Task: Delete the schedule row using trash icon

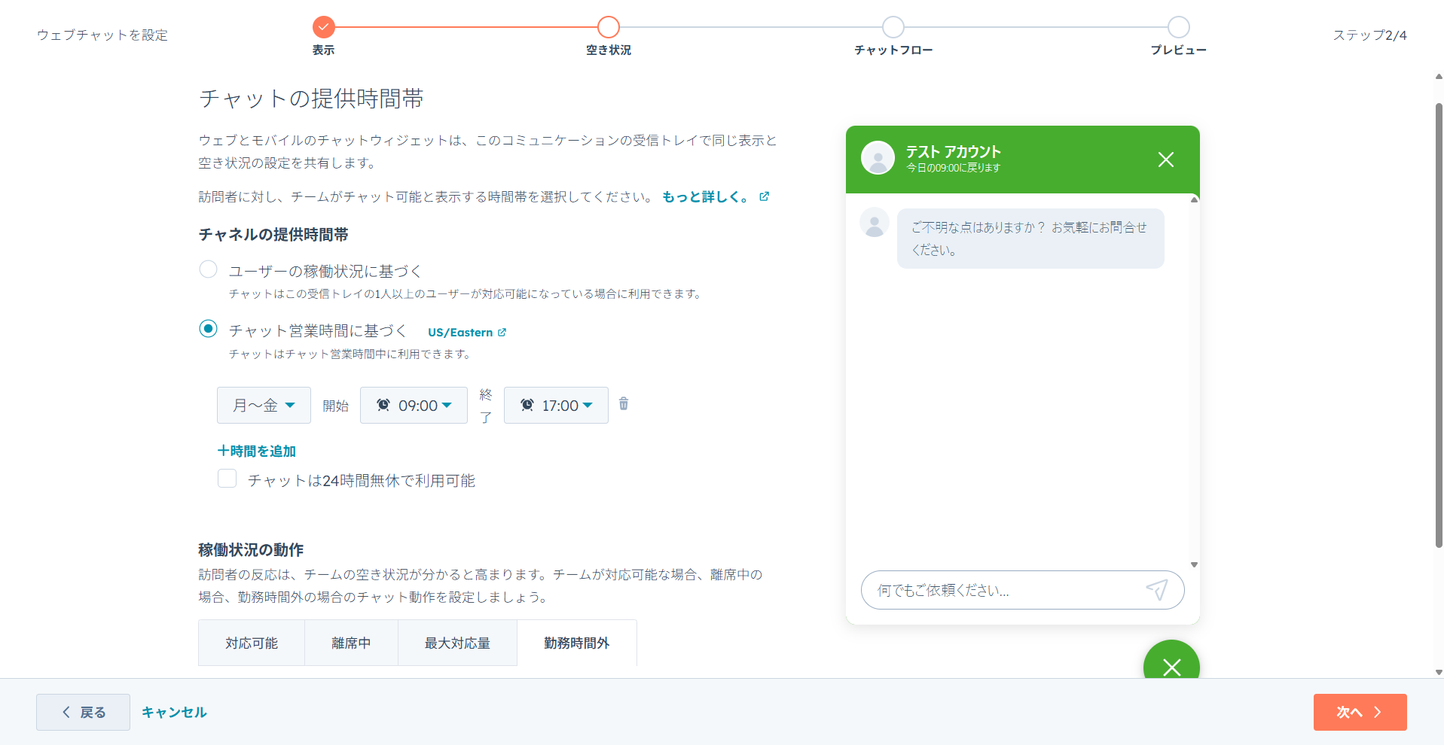Action: (623, 404)
